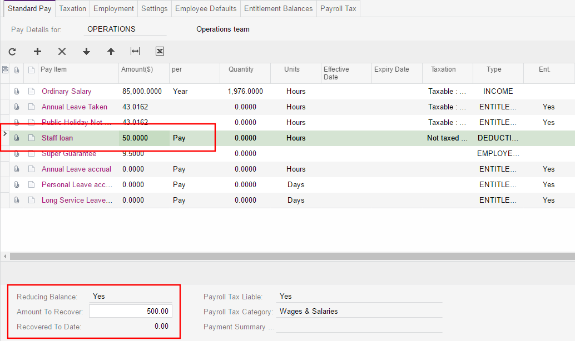Image resolution: width=575 pixels, height=341 pixels.
Task: Delete the selected pay item row
Action: pos(62,52)
